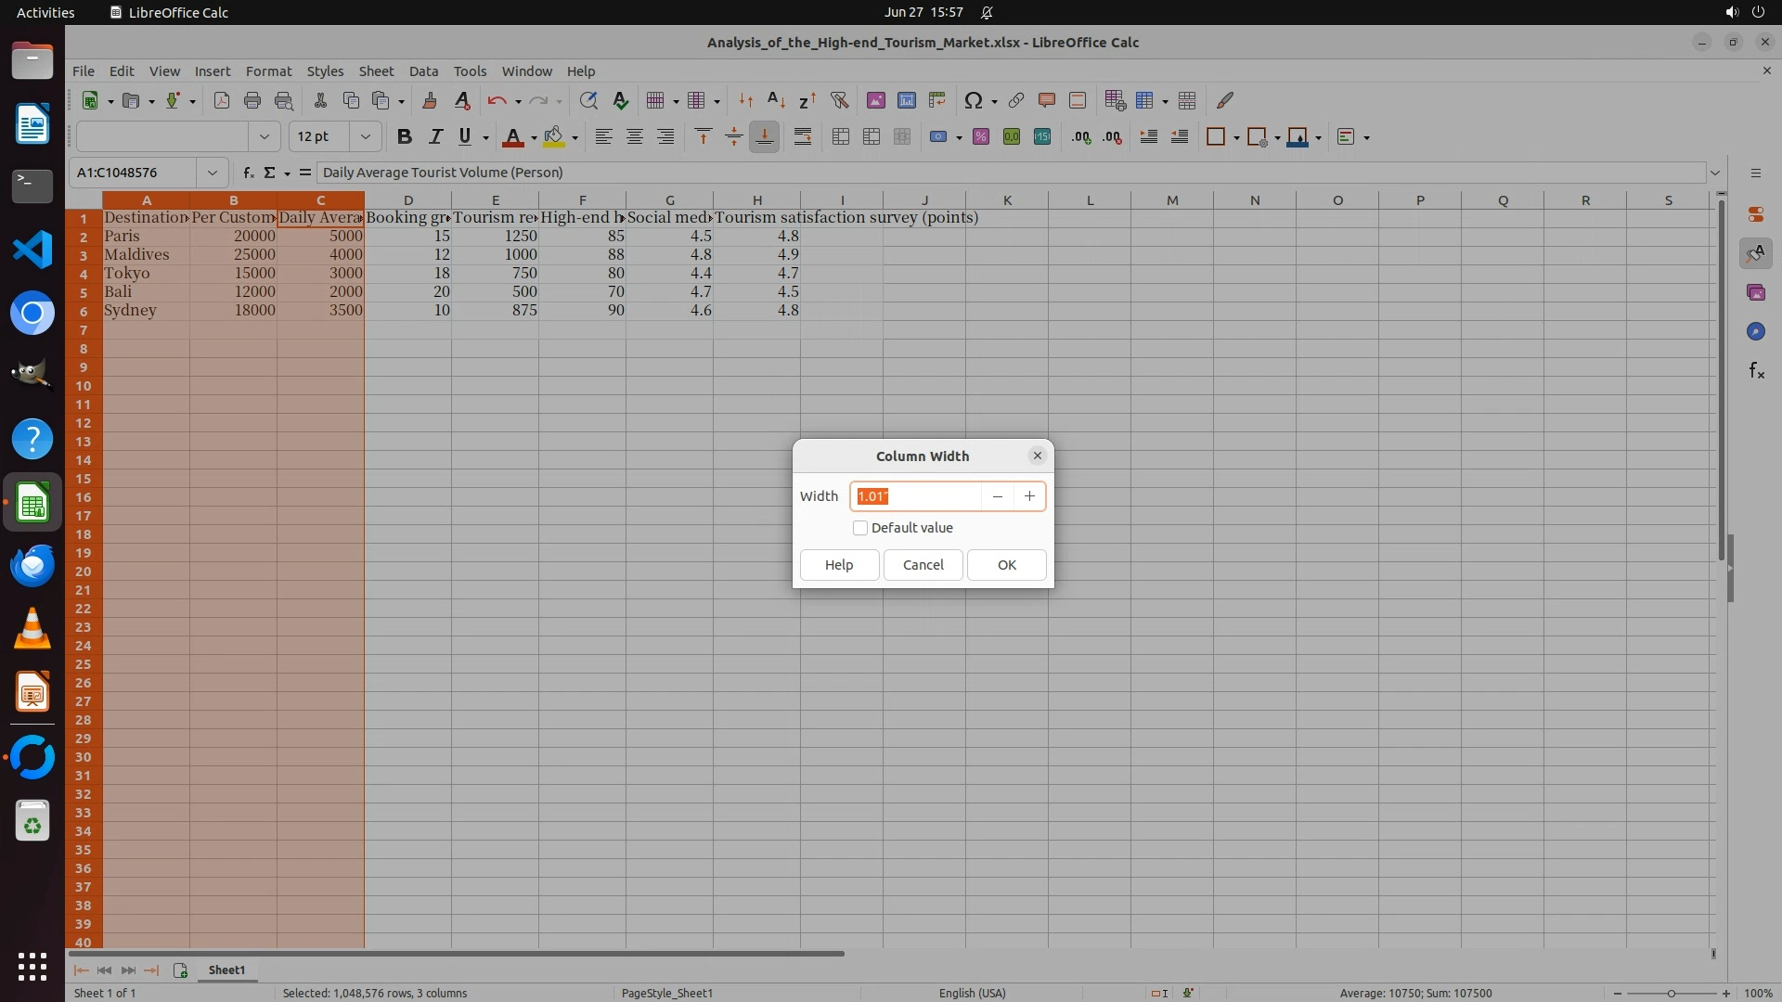Open the font name dropdown arrow
This screenshot has height=1002, width=1782.
coord(264,136)
